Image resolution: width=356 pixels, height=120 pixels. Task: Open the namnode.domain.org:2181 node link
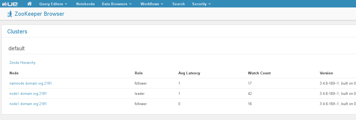pos(31,83)
